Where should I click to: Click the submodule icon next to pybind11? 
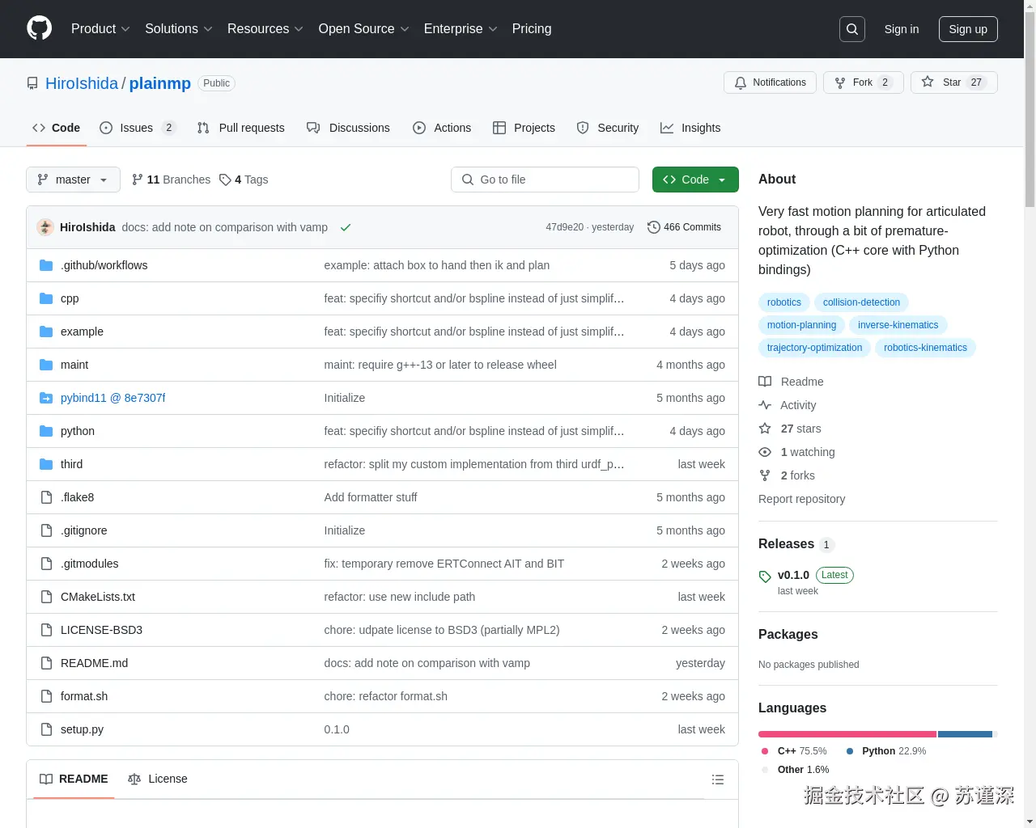click(x=46, y=398)
